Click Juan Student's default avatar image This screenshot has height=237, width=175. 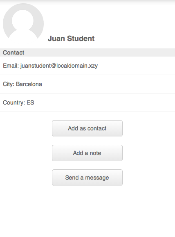pyautogui.click(x=23, y=23)
